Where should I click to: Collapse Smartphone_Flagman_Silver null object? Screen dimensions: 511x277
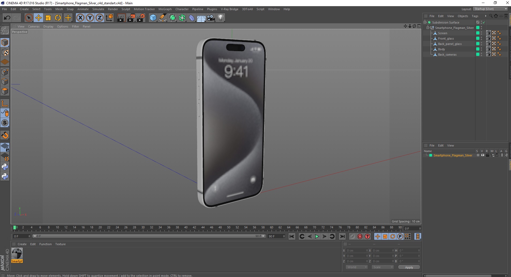point(428,28)
